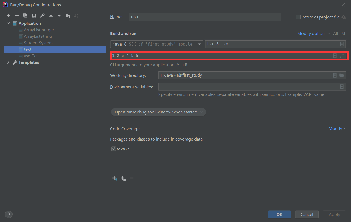Screen dimensions: 351x222
Task: Click the text6.* pattern entry
Action: (x=123, y=149)
